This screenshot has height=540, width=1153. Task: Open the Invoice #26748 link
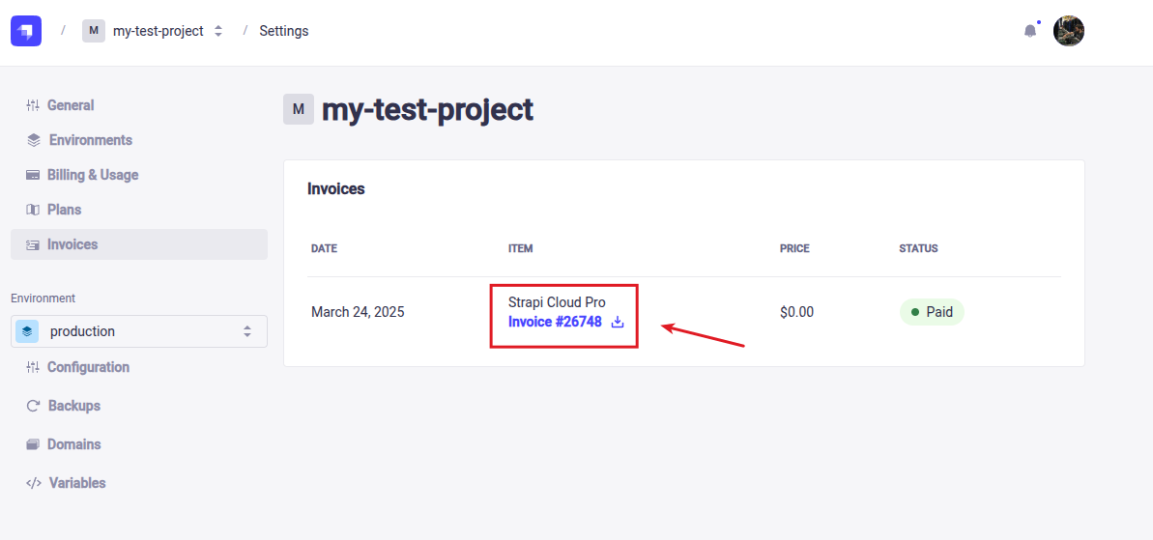(x=555, y=322)
